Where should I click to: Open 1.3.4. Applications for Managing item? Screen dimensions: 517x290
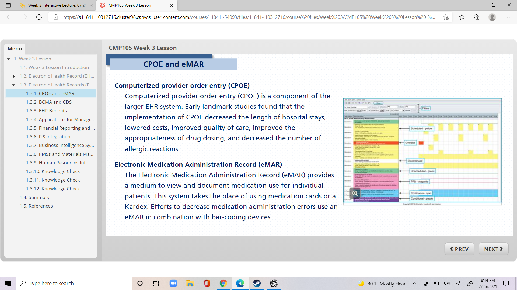(x=60, y=119)
